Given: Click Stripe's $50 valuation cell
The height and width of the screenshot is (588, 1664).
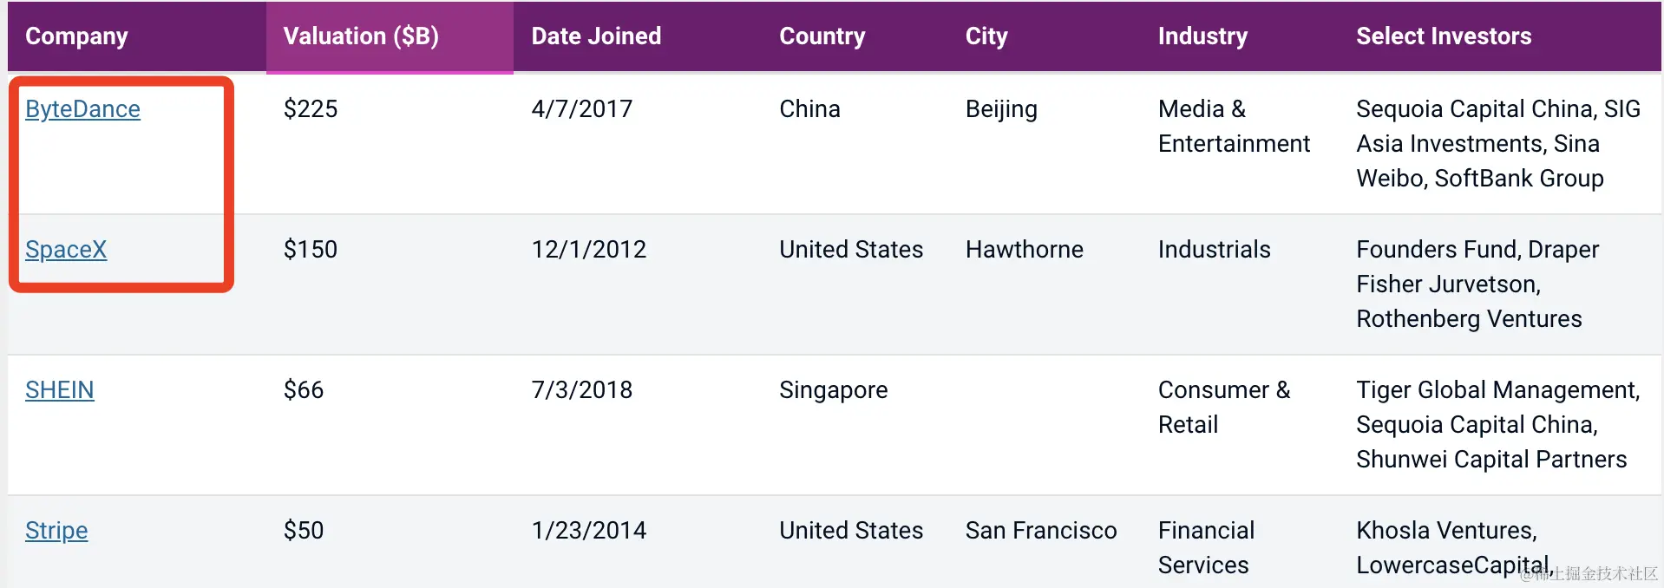Looking at the screenshot, I should click(304, 531).
